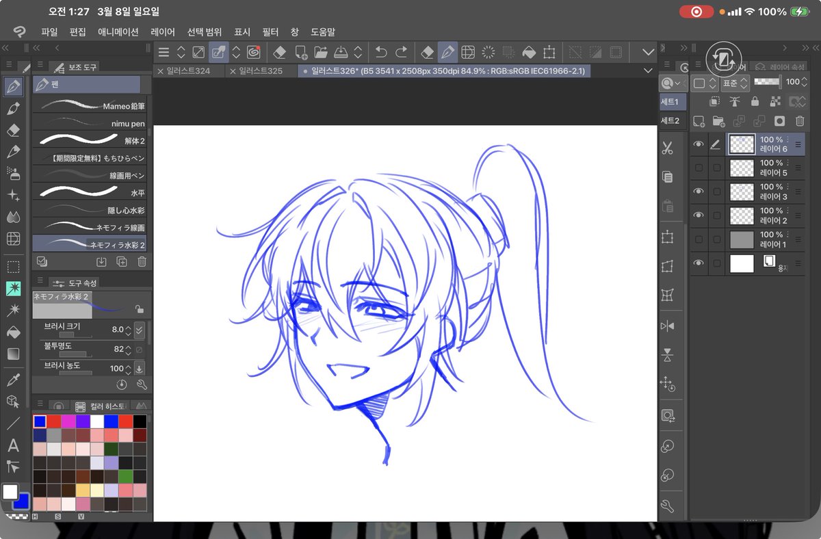Select the Text tool (A icon)
The image size is (821, 539).
(13, 445)
